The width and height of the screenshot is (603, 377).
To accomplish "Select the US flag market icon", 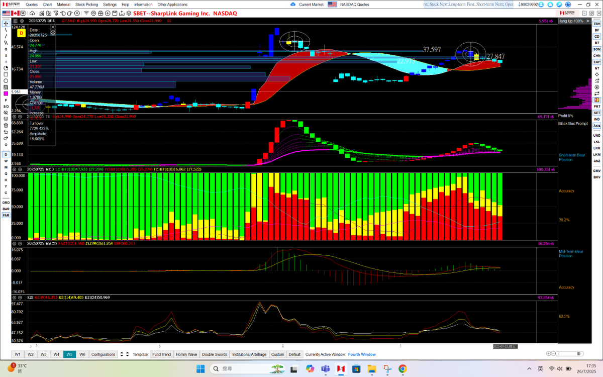I will point(6,13).
